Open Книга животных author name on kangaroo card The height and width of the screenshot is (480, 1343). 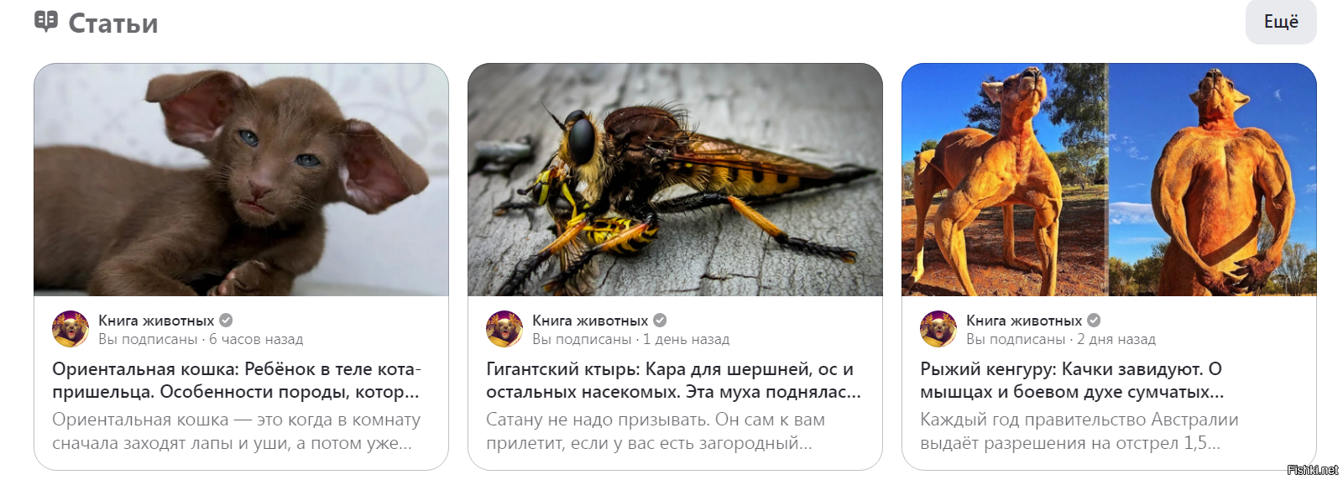point(1024,321)
